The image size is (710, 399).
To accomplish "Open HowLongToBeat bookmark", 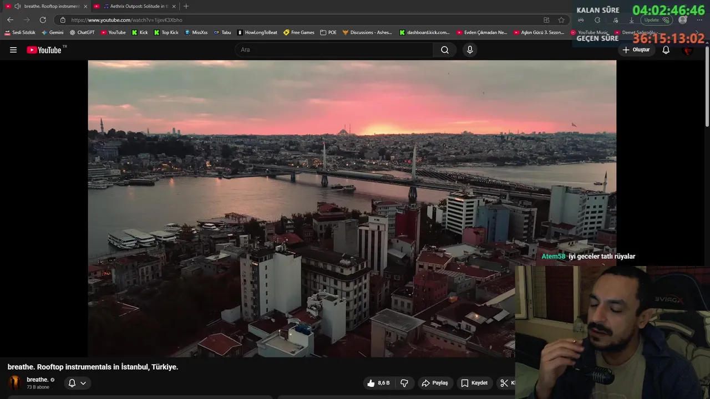I will pyautogui.click(x=257, y=32).
